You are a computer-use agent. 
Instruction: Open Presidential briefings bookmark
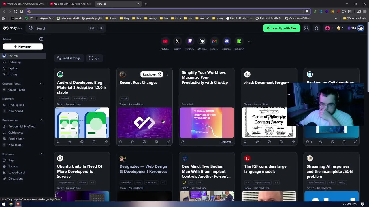tap(23, 126)
